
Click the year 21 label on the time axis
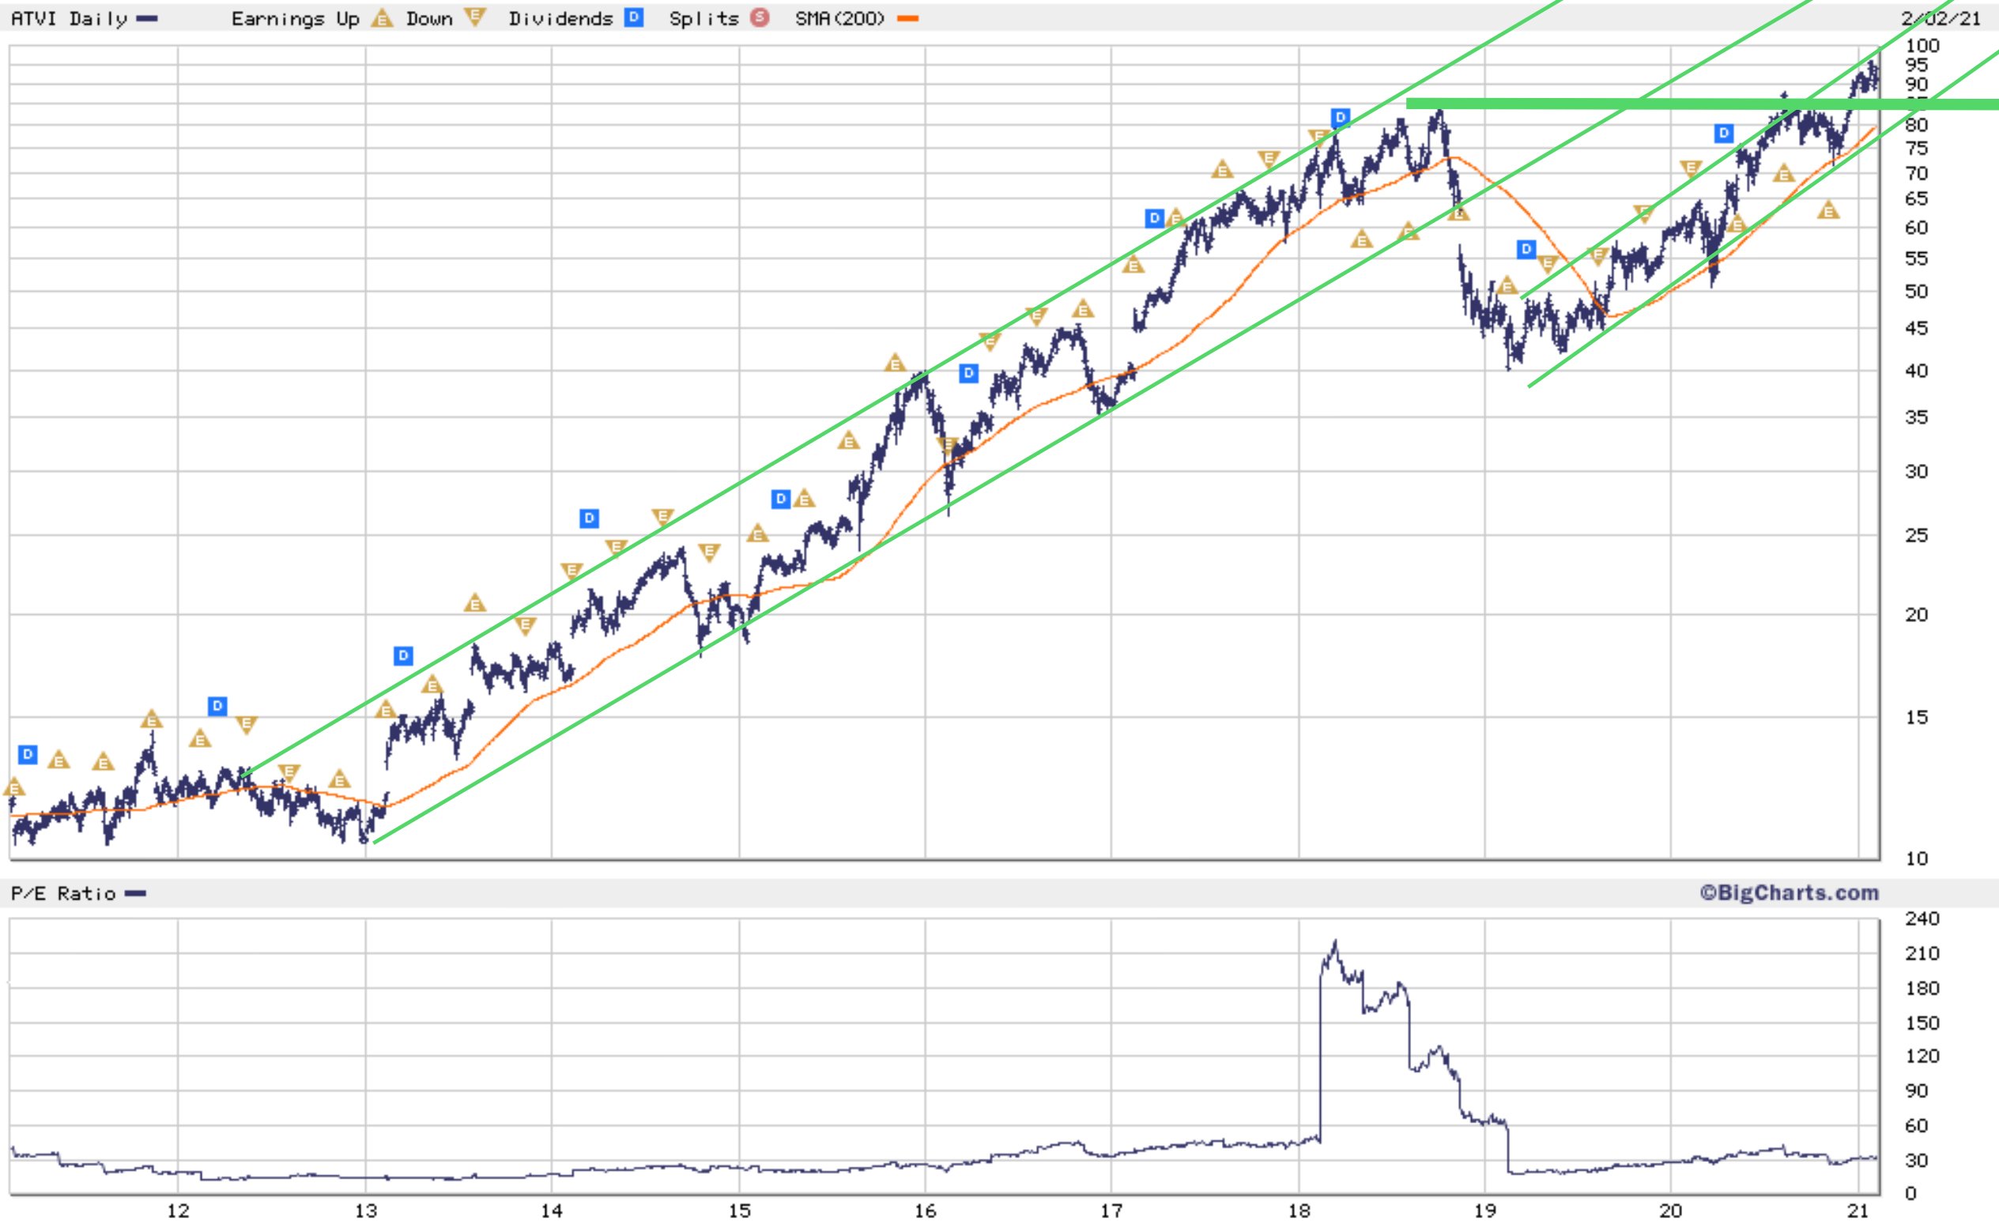[x=1858, y=1211]
